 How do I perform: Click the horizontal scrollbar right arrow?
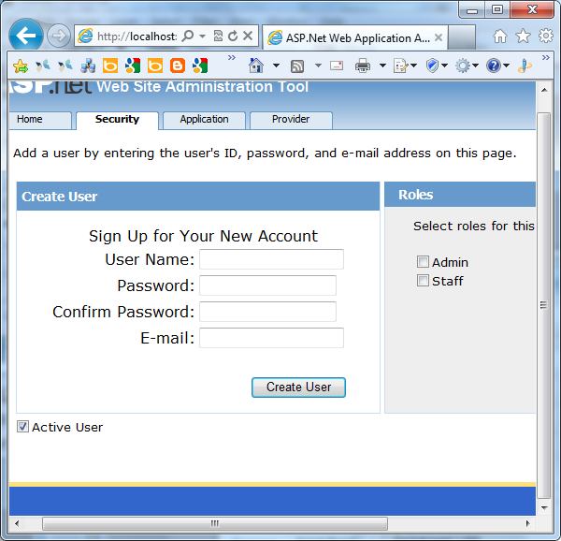point(528,523)
